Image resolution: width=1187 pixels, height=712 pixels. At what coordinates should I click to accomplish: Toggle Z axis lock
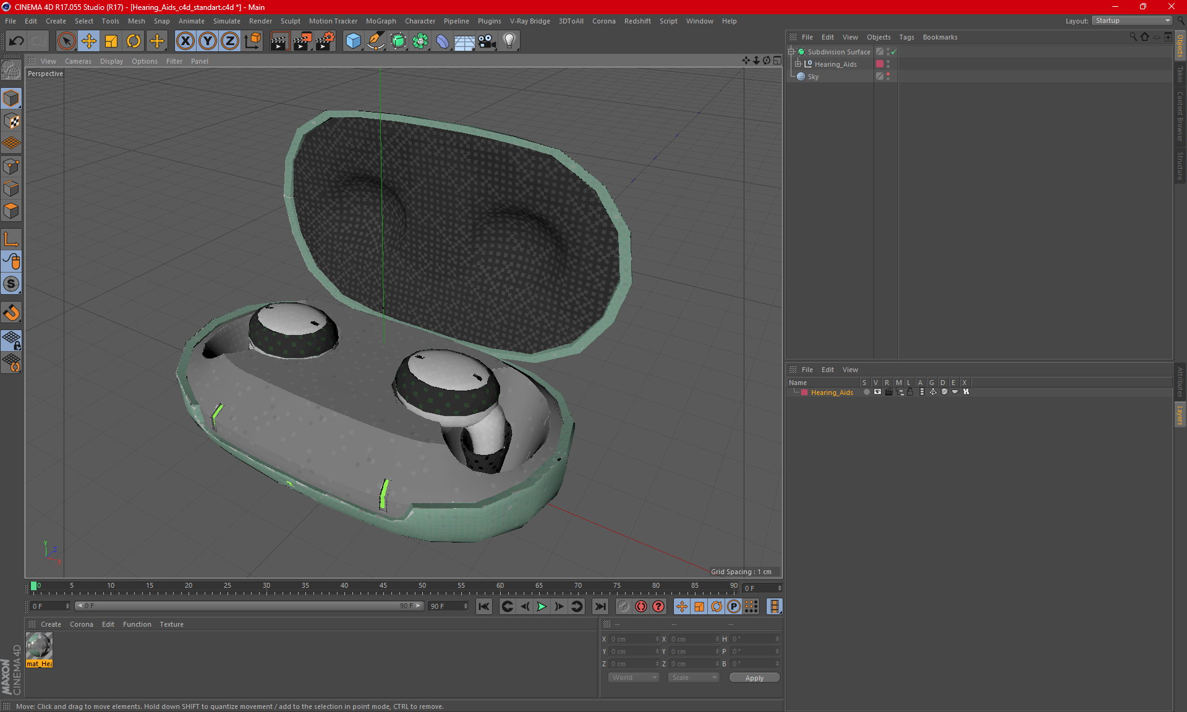(x=230, y=41)
